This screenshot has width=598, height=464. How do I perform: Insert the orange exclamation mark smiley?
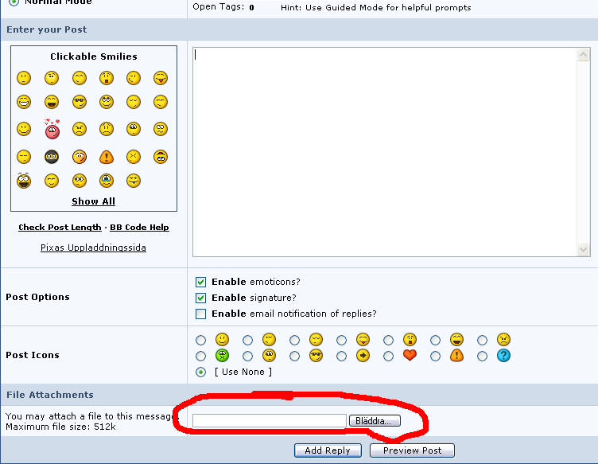pos(107,157)
